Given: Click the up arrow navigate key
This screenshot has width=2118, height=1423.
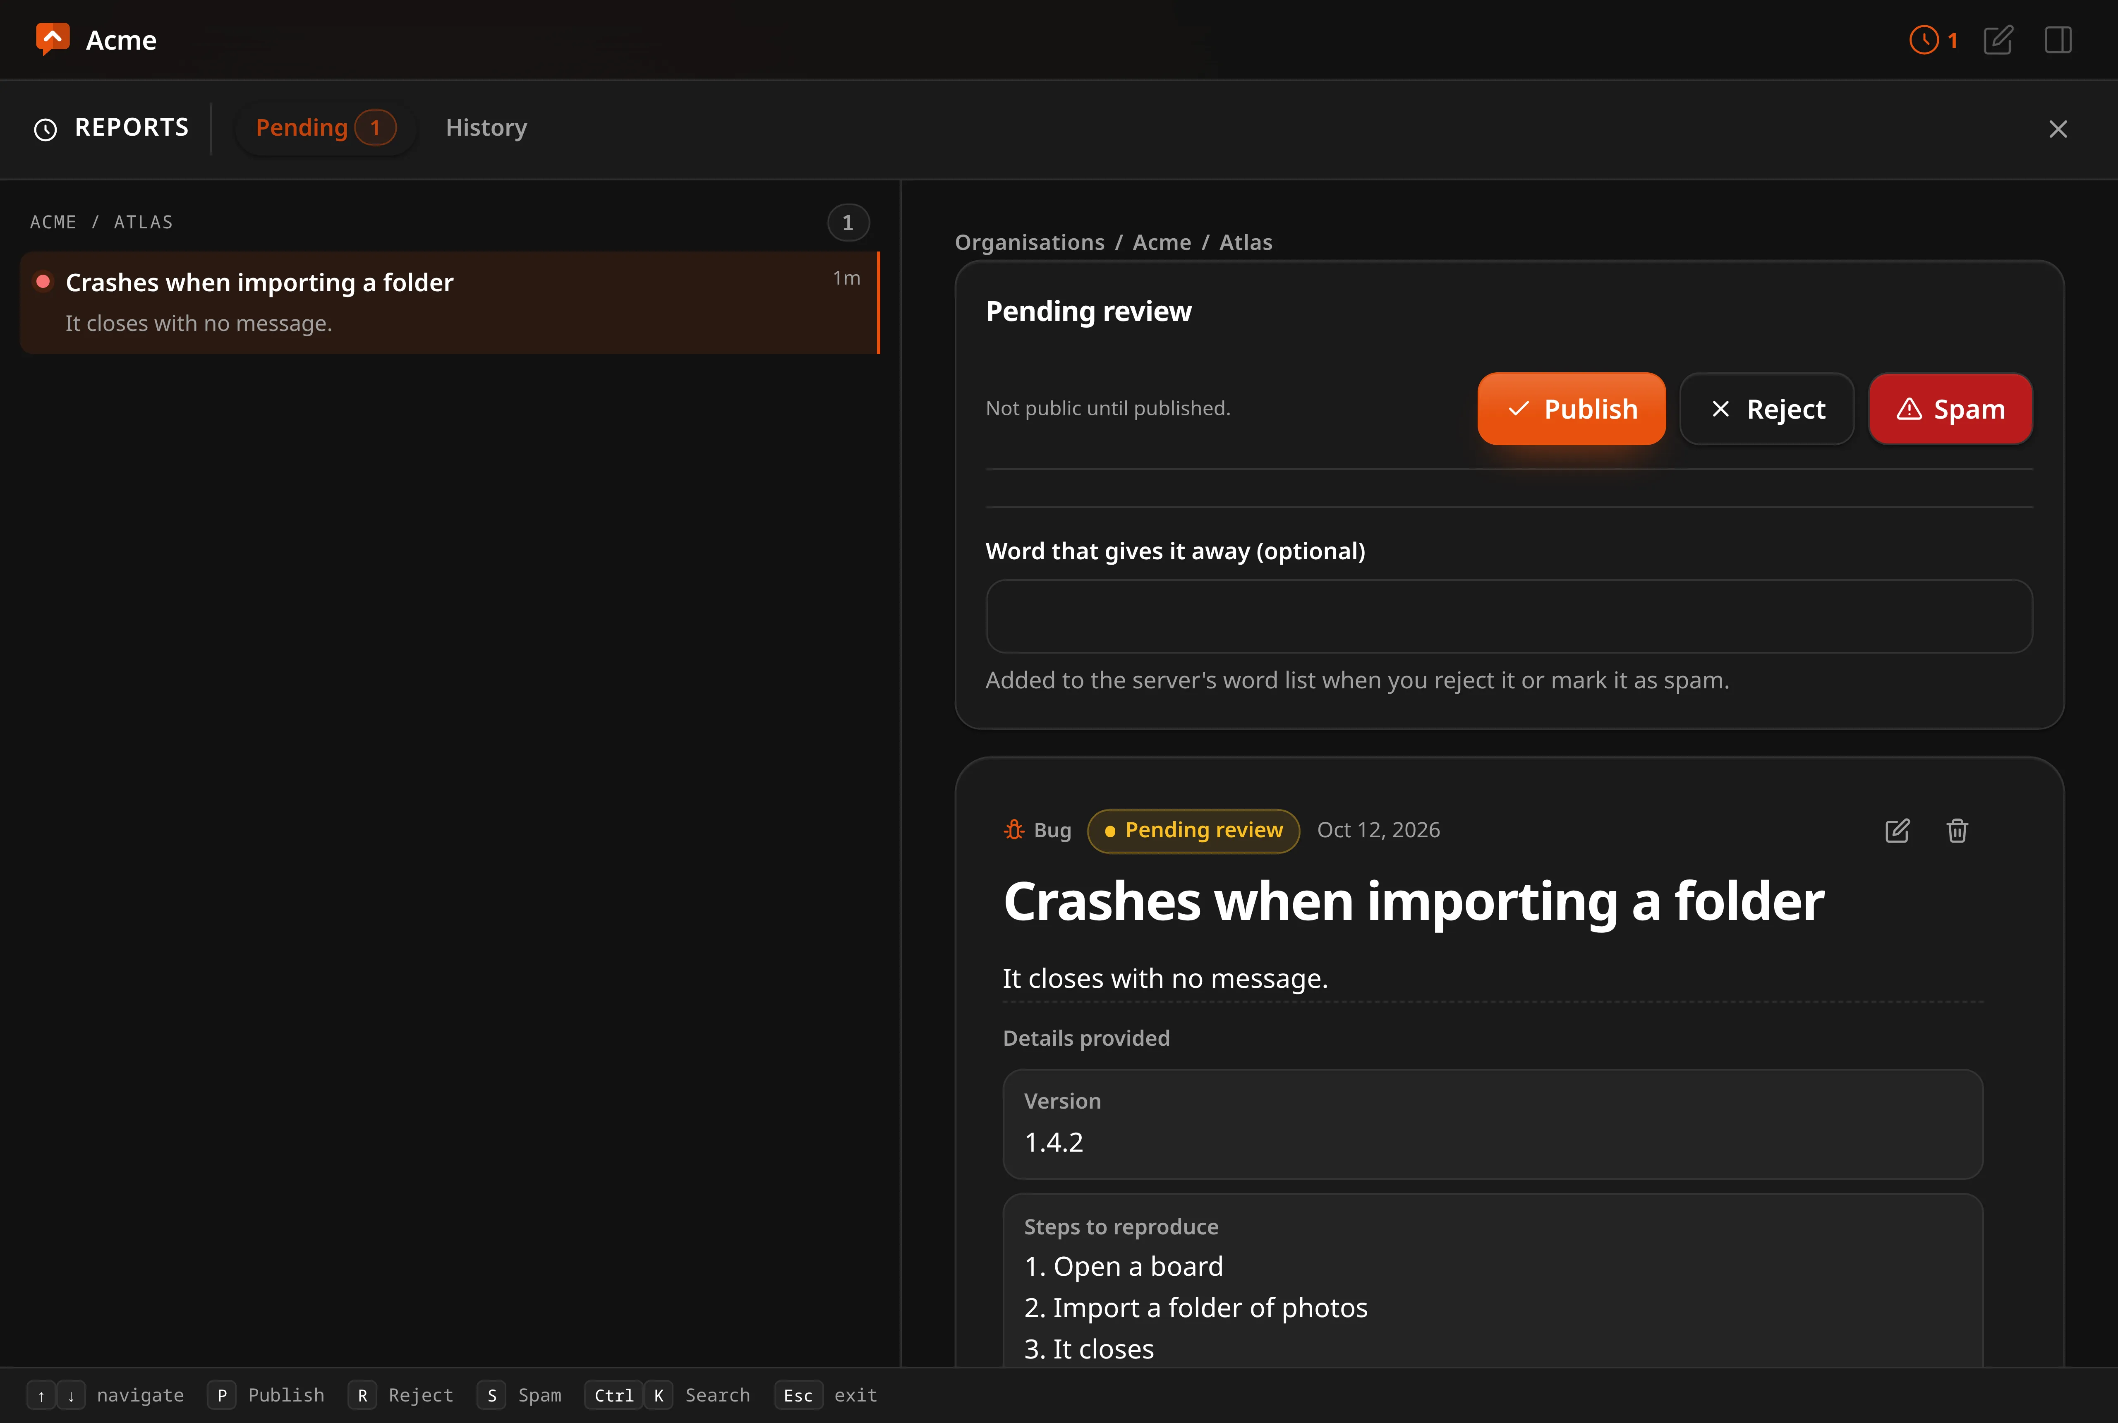Looking at the screenshot, I should (x=41, y=1395).
